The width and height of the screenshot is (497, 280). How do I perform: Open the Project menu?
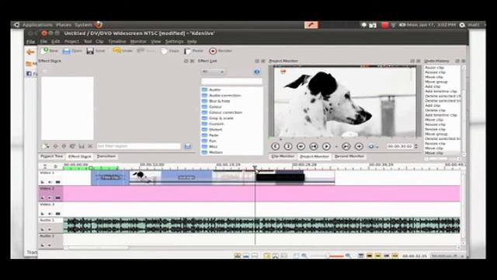[x=71, y=41]
